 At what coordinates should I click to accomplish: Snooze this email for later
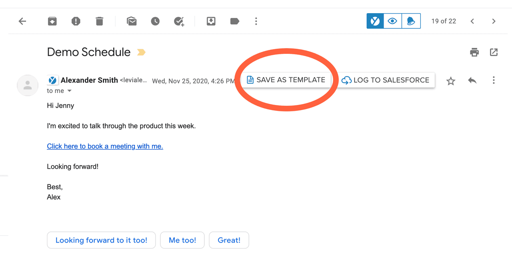155,21
